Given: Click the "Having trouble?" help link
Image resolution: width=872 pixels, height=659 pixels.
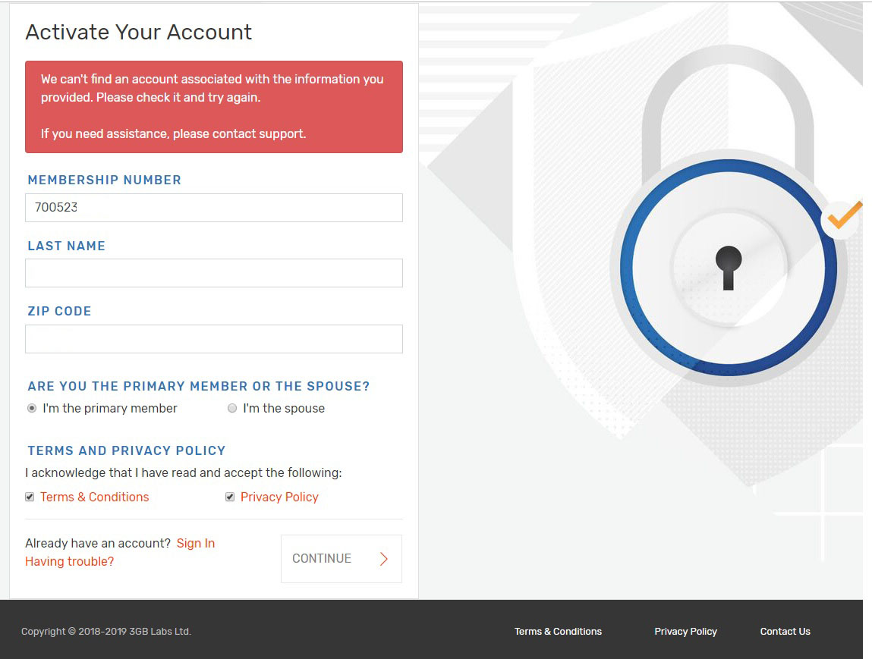Looking at the screenshot, I should click(x=69, y=561).
